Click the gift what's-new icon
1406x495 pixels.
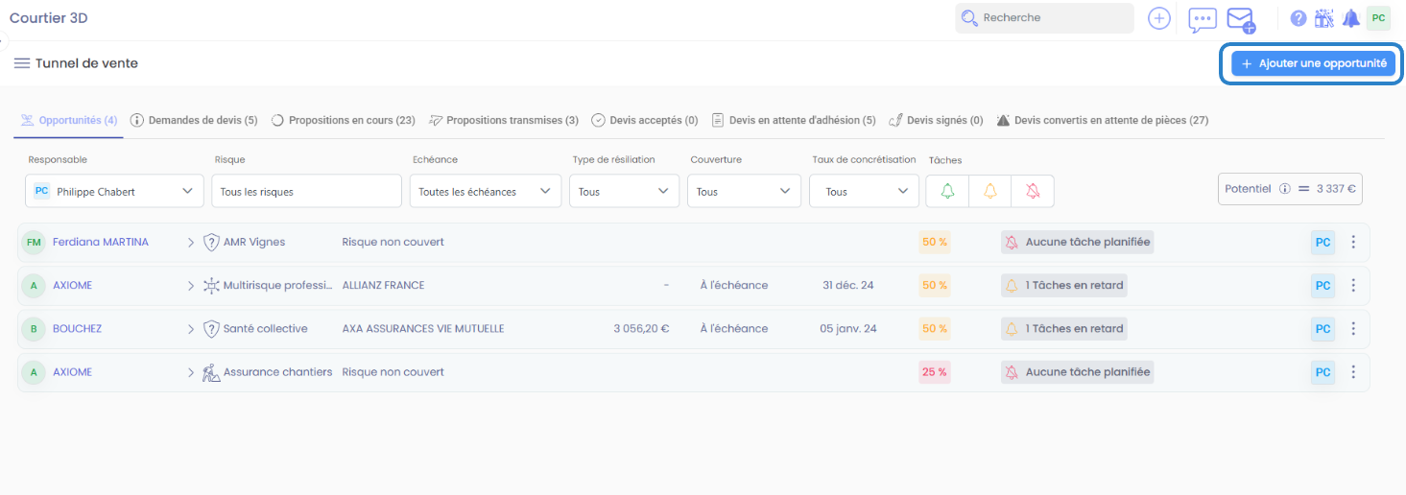1324,18
